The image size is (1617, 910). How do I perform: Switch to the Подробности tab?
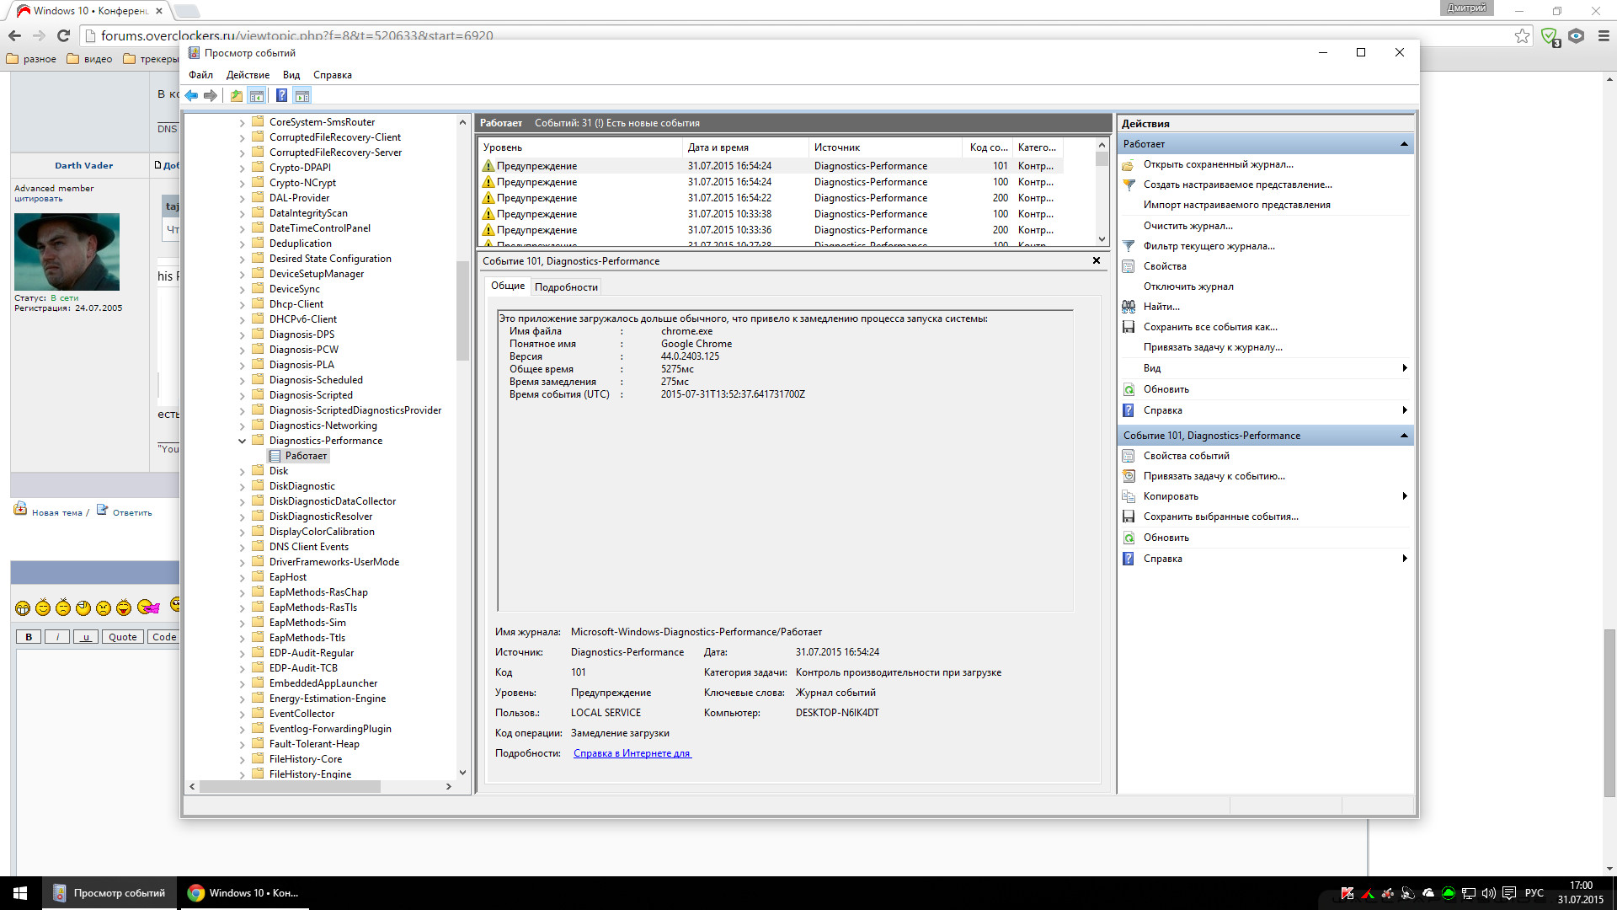point(566,287)
